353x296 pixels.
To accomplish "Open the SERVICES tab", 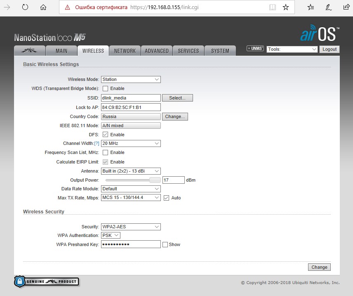I will click(188, 51).
